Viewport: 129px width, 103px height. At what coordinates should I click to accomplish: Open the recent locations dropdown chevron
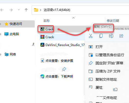(19, 10)
